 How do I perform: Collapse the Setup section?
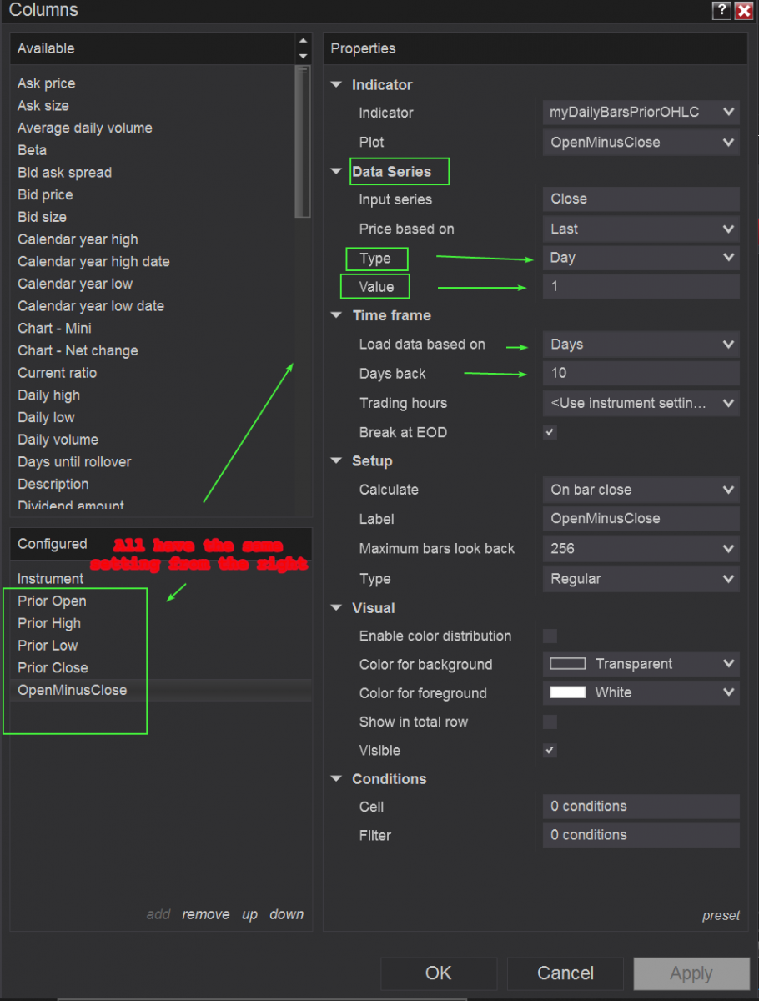point(336,460)
